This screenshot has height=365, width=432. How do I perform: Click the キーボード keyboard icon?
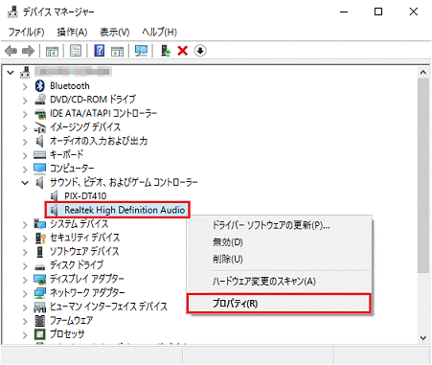pos(40,155)
